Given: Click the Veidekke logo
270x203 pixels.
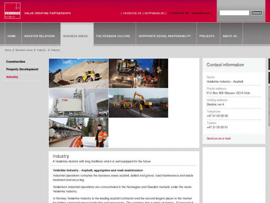Looking at the screenshot, I should [x=12, y=10].
